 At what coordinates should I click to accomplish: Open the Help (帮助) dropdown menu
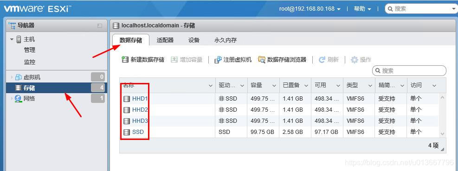[362, 9]
